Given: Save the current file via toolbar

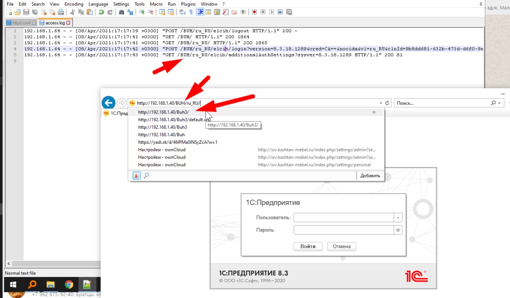Looking at the screenshot, I should (x=26, y=12).
